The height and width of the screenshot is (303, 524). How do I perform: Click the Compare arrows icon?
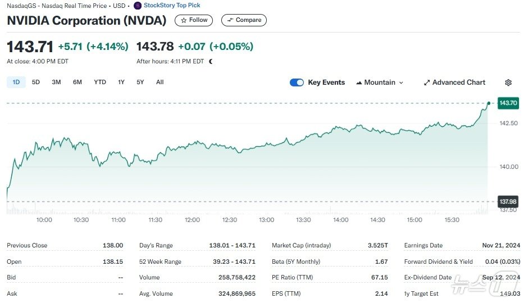230,20
